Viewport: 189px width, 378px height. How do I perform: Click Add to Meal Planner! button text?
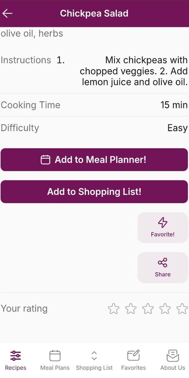click(x=100, y=160)
